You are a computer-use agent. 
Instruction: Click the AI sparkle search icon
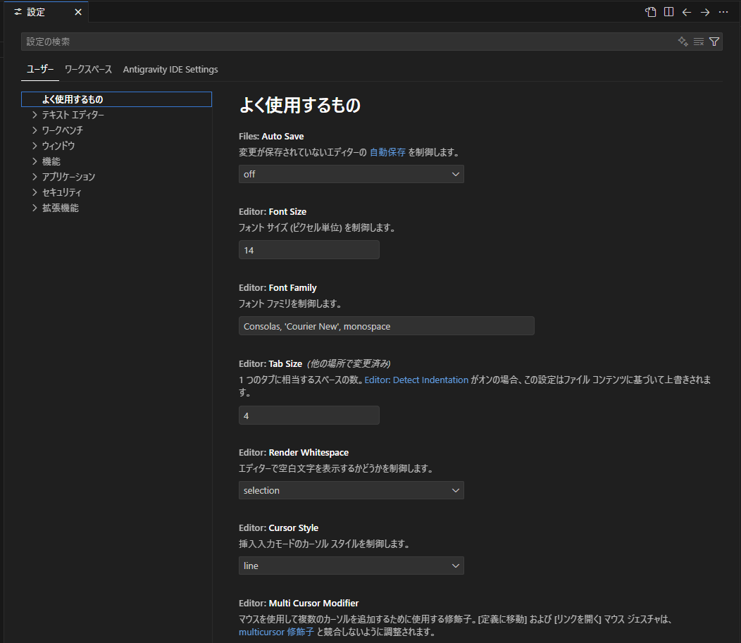[683, 42]
